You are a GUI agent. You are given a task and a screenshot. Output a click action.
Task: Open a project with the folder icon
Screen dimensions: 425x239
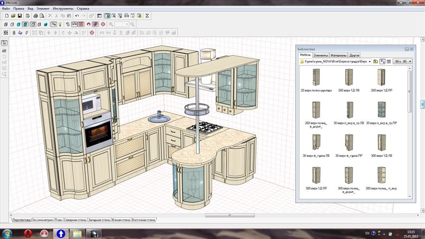coord(13,16)
